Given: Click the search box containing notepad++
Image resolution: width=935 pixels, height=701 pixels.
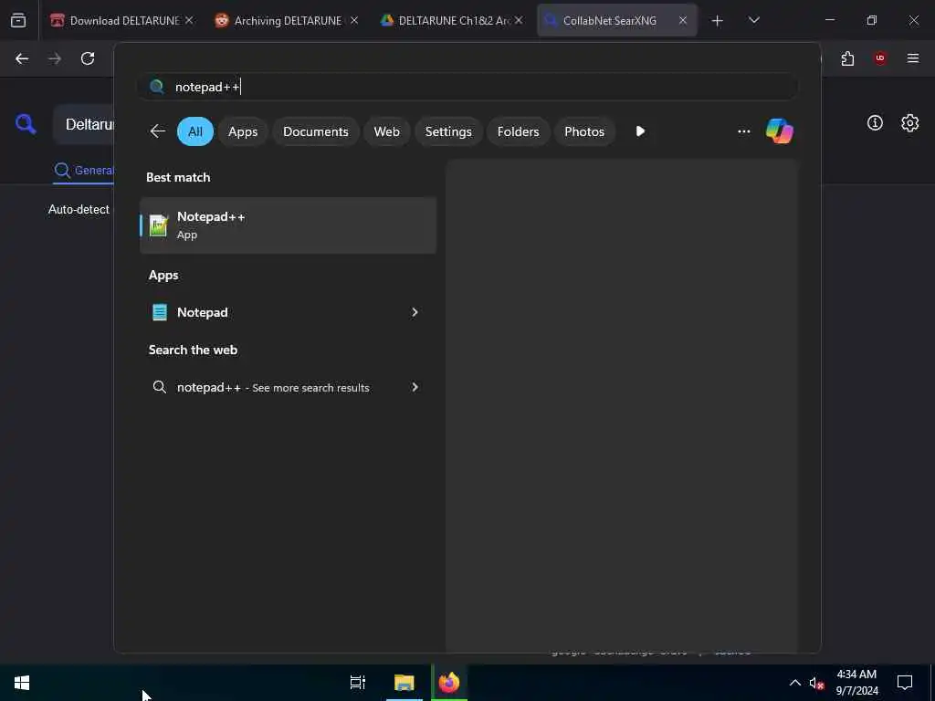Looking at the screenshot, I should point(467,87).
